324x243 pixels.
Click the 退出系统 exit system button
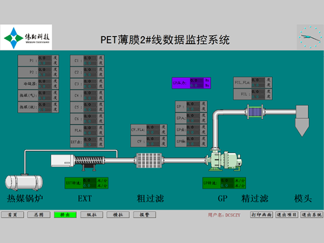click(311, 214)
